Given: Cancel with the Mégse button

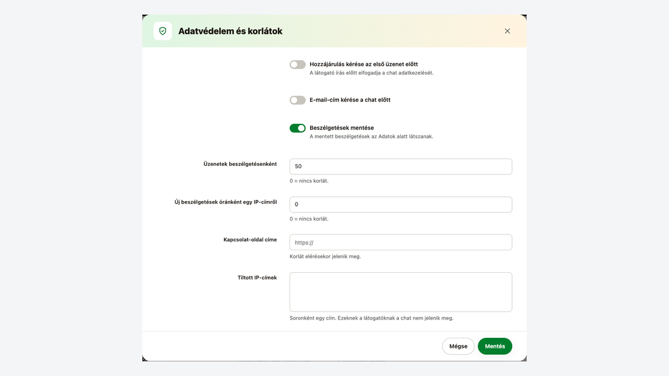Looking at the screenshot, I should tap(458, 346).
